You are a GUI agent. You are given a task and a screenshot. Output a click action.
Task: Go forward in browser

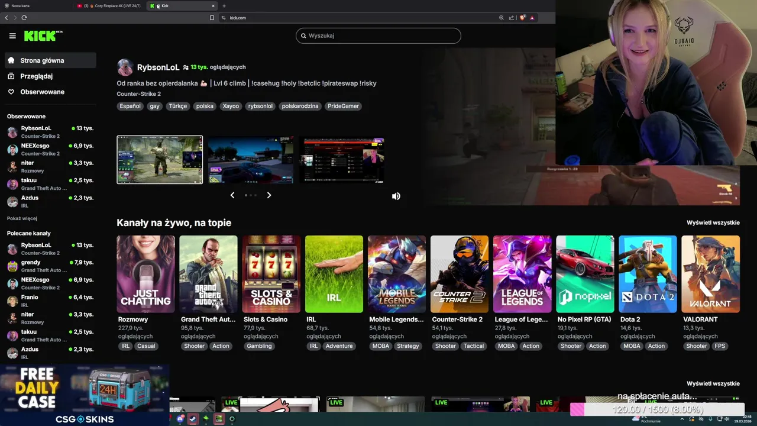tap(15, 18)
